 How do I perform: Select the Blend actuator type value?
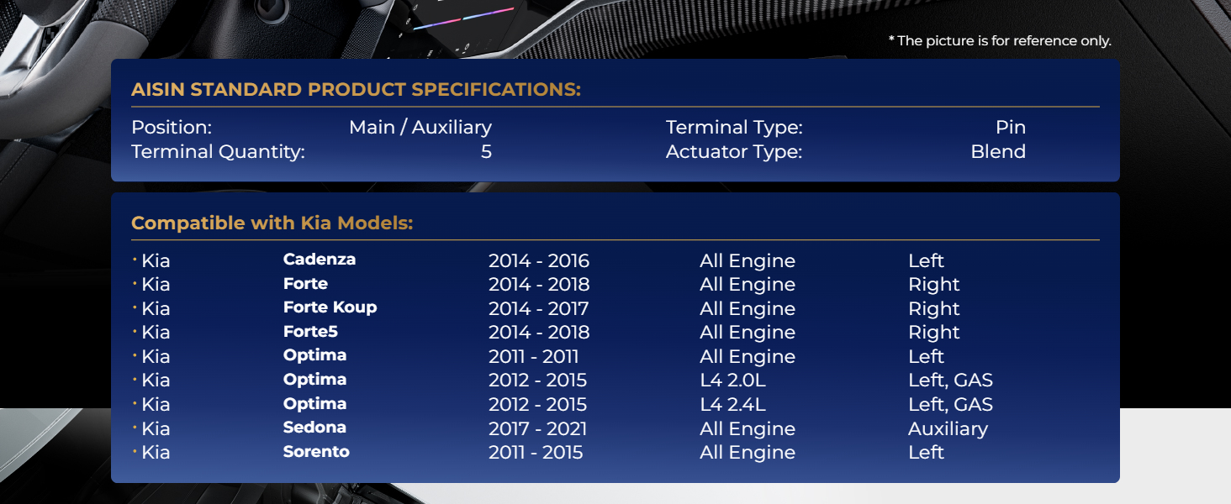(x=998, y=152)
